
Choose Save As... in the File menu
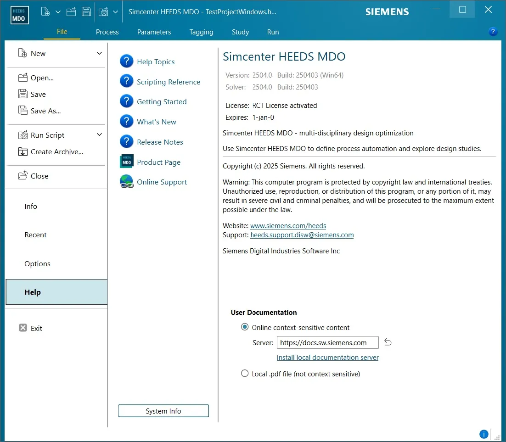pyautogui.click(x=45, y=111)
